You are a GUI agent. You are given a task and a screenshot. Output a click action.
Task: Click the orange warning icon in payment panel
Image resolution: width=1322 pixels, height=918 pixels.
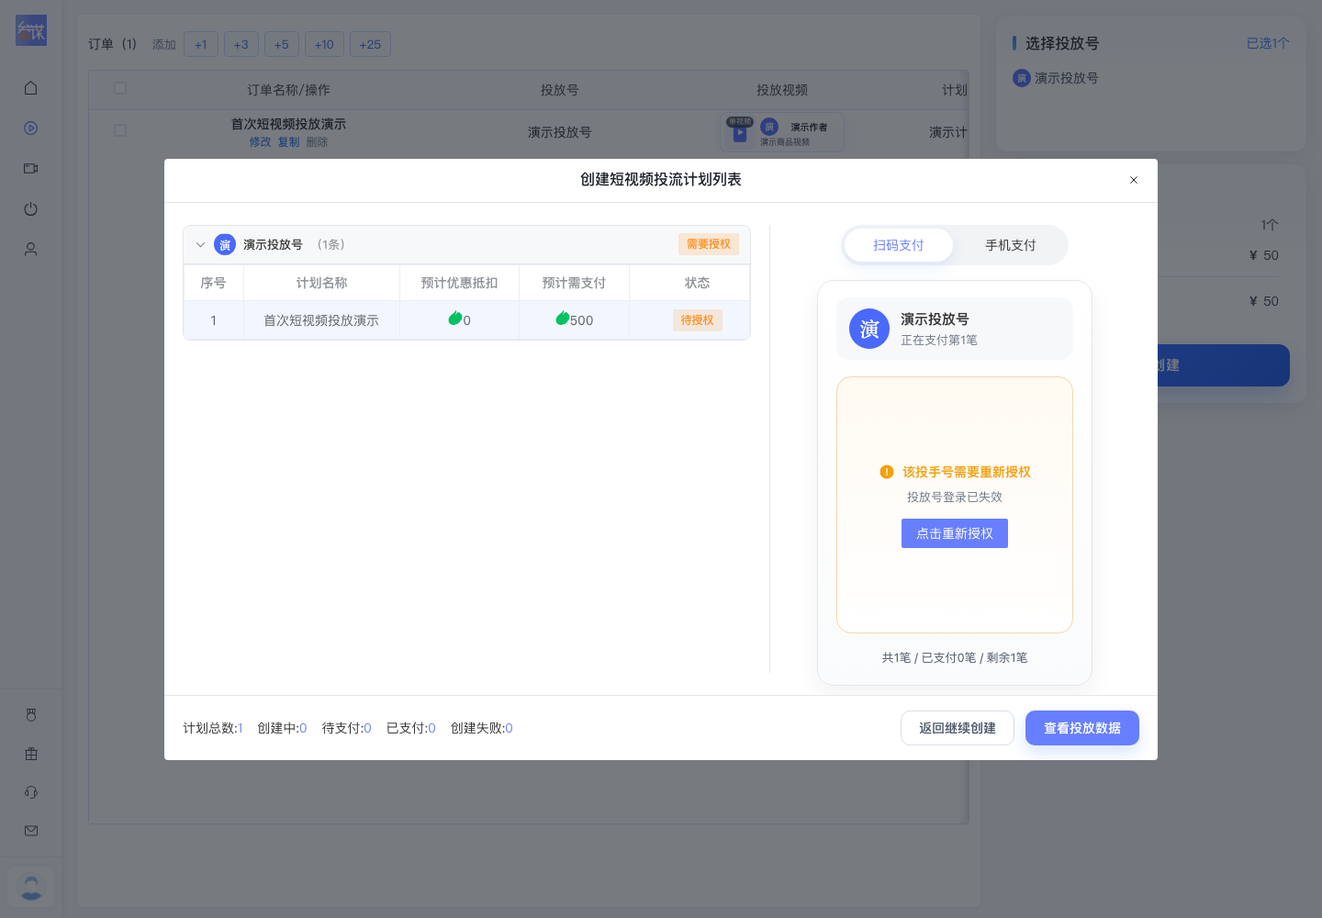click(x=887, y=472)
